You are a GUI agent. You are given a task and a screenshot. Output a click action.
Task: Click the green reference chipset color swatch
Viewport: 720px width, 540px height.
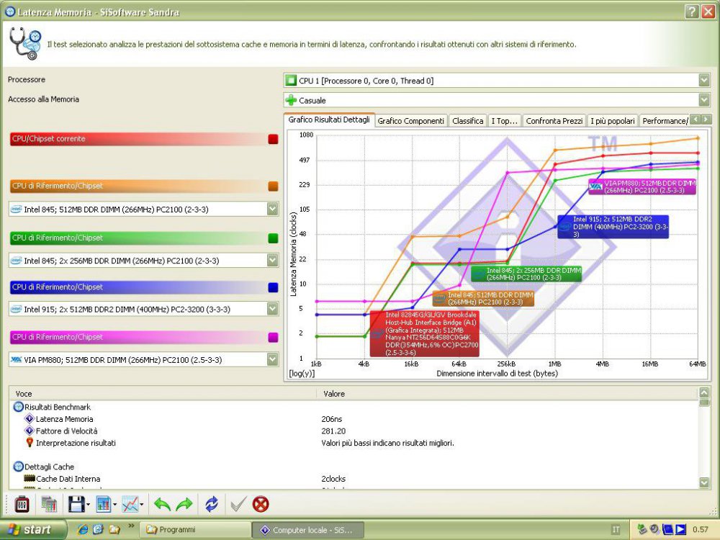point(273,238)
